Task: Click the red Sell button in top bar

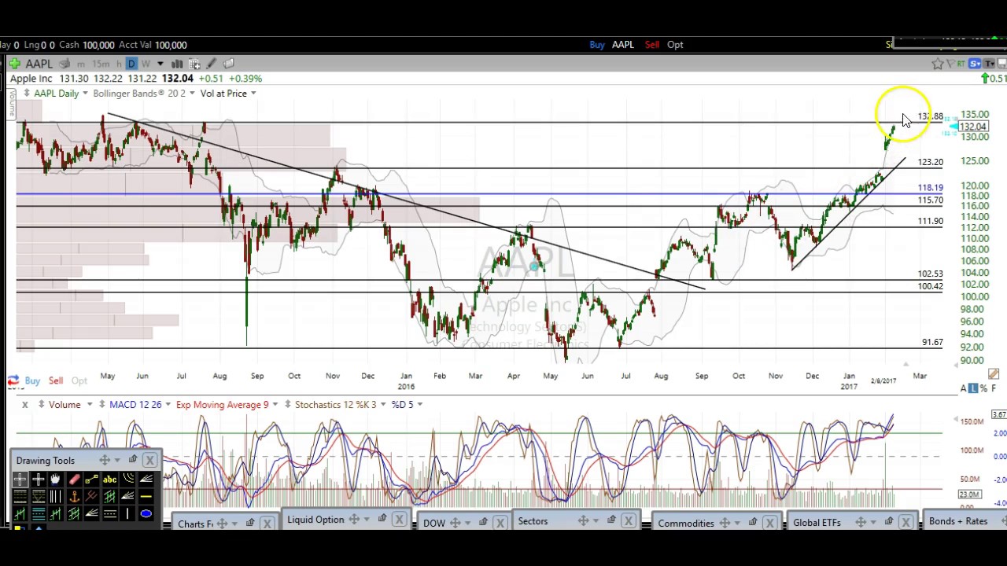Action: point(651,45)
